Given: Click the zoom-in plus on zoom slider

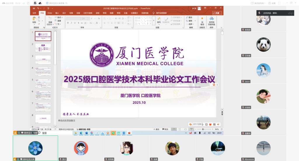Looking at the screenshot, I should [x=213, y=129].
